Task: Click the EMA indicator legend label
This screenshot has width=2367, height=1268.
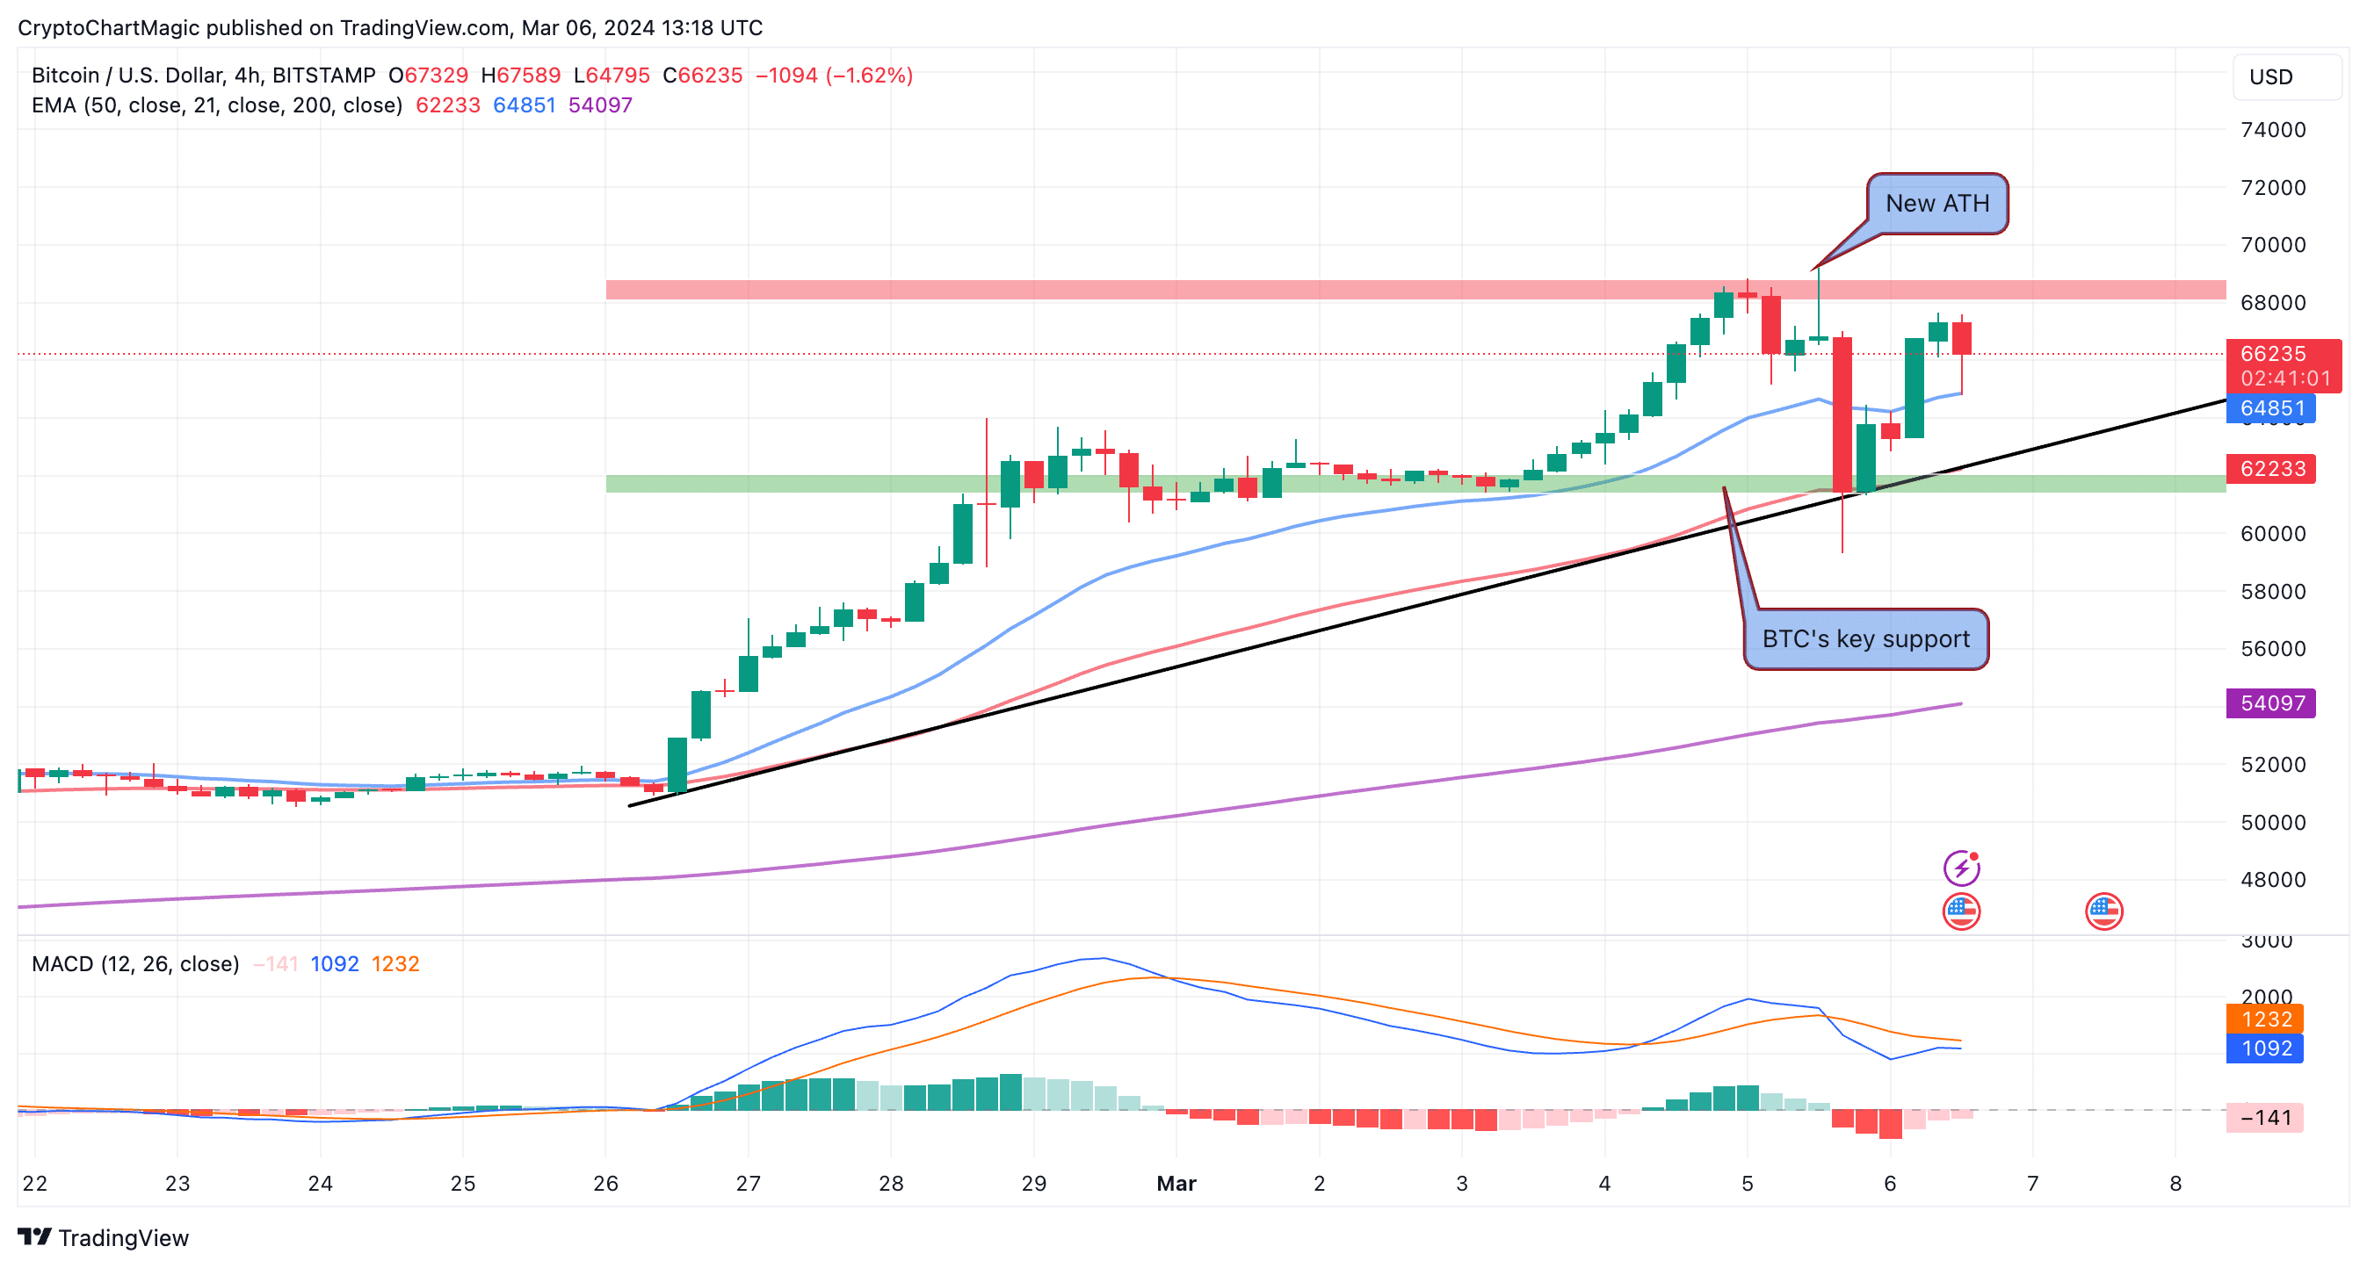Action: click(217, 105)
